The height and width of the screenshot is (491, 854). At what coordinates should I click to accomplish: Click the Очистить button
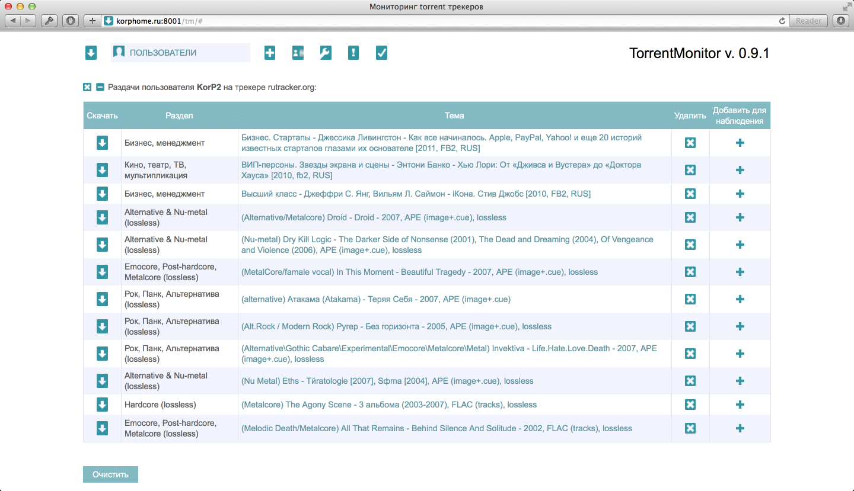point(110,474)
